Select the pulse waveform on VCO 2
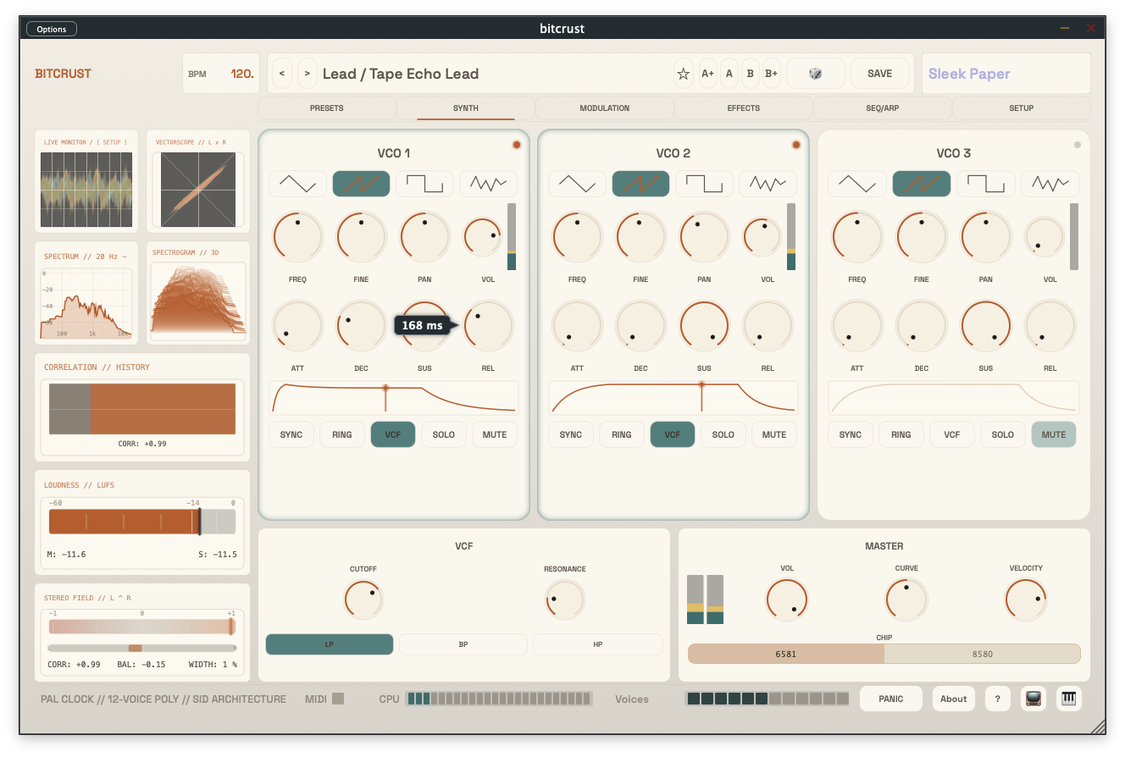Screen dimensions: 1125x757 [704, 183]
